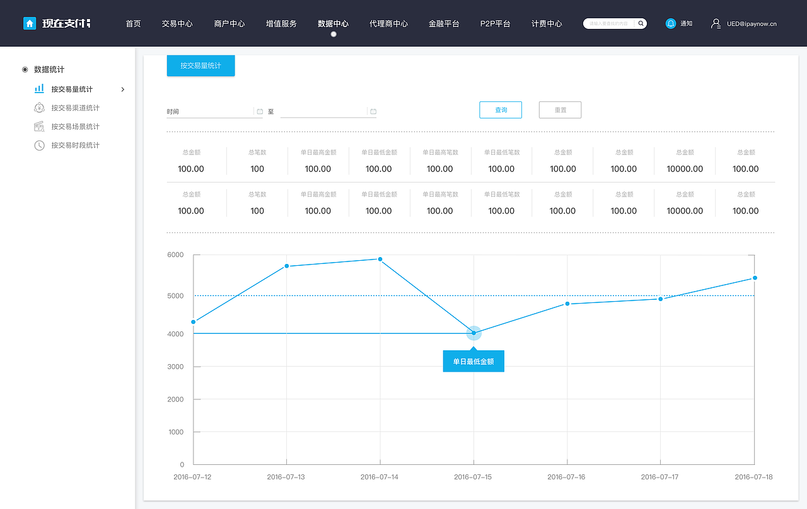Click the 通知 notification link
Image resolution: width=807 pixels, height=509 pixels.
click(x=686, y=23)
